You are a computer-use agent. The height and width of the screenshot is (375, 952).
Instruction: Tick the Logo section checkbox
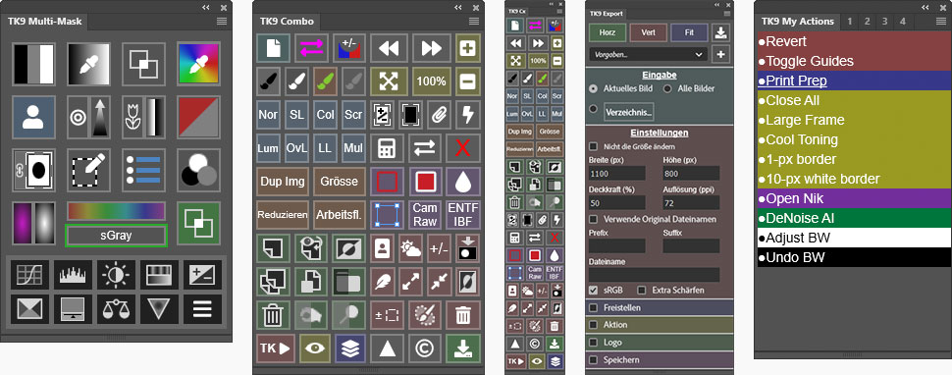[x=593, y=343]
